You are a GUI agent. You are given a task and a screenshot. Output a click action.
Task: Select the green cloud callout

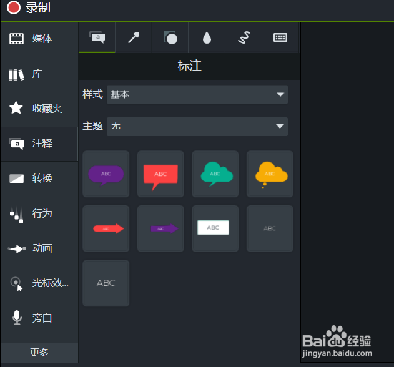coord(215,174)
